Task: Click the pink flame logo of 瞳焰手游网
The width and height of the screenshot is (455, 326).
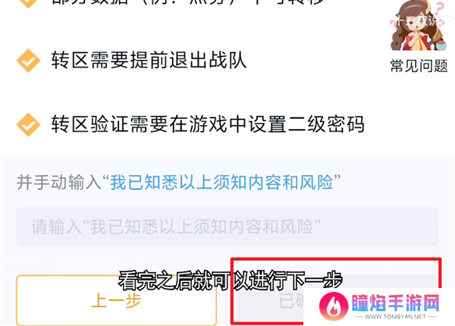Action: pyautogui.click(x=334, y=306)
